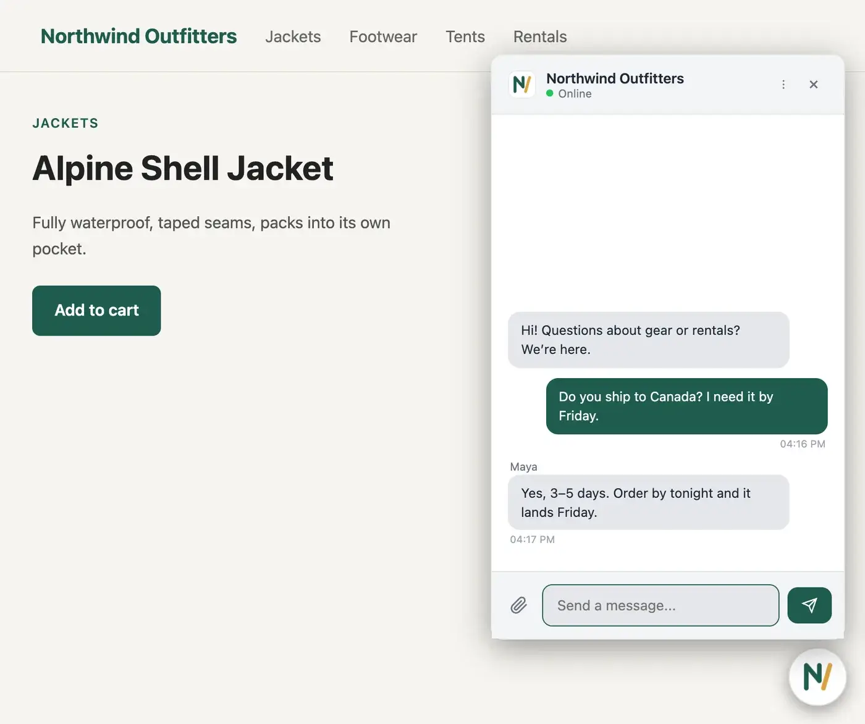Click the Northwind logo avatar in chat header
The image size is (865, 724).
[x=522, y=85]
